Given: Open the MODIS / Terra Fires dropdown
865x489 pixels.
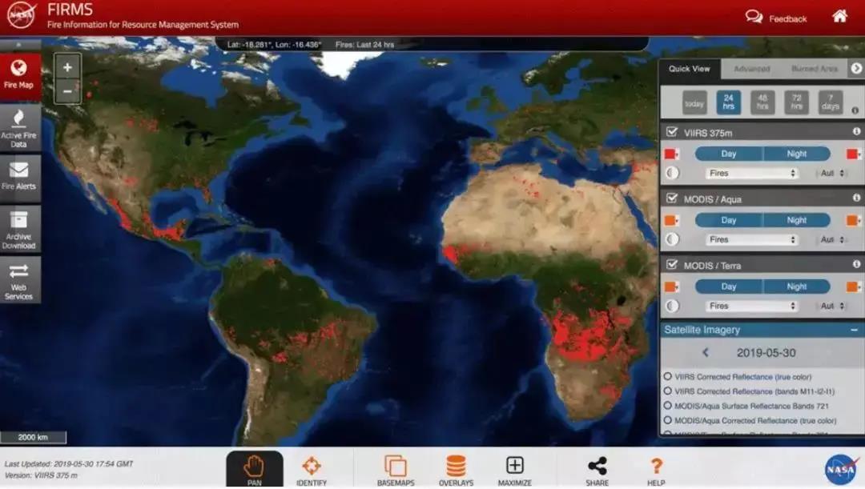Looking at the screenshot, I should 751,306.
